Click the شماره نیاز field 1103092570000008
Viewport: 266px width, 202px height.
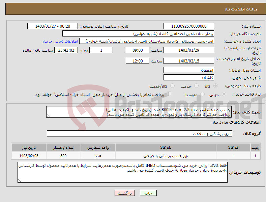coord(189,26)
